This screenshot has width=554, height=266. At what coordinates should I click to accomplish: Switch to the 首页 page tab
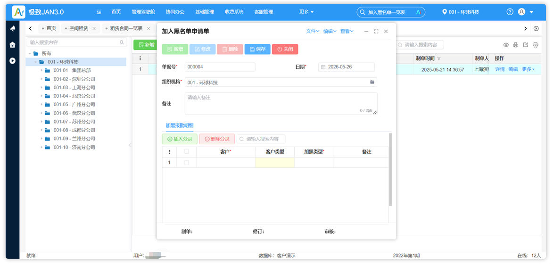(x=49, y=28)
